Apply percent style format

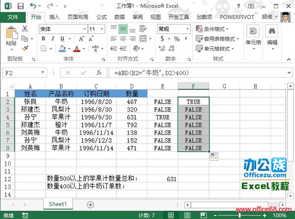tap(177, 39)
